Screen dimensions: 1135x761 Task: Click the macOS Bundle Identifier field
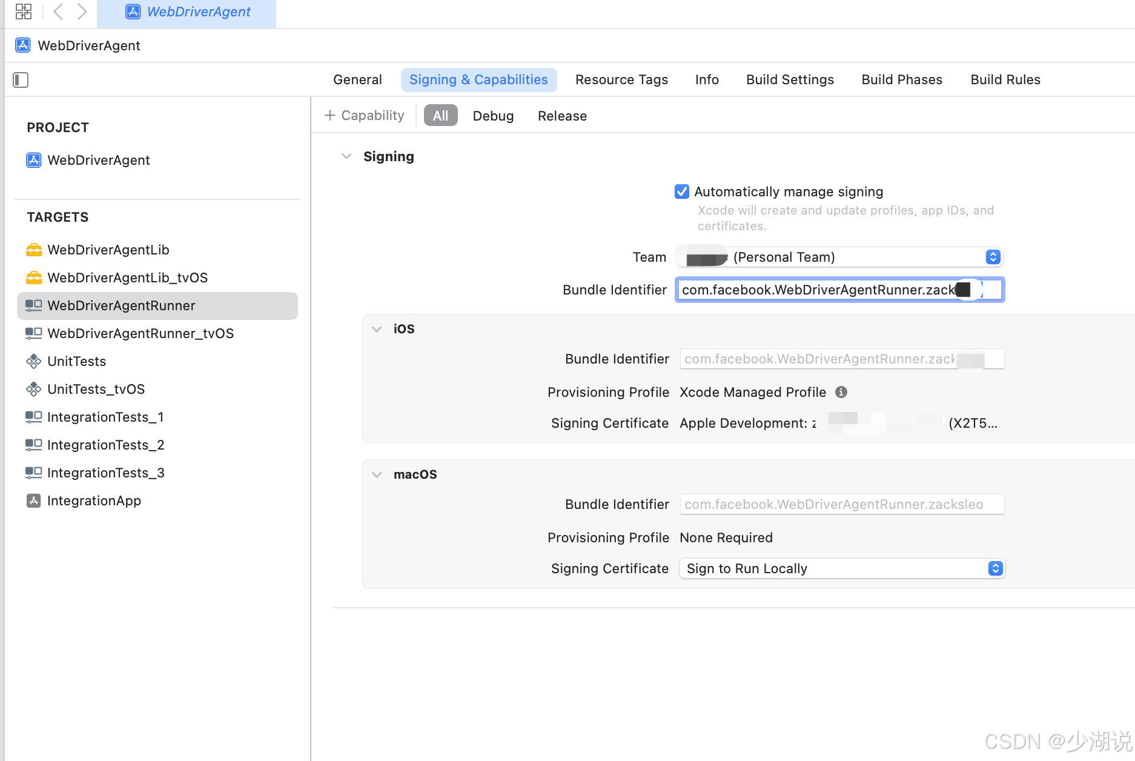tap(842, 504)
